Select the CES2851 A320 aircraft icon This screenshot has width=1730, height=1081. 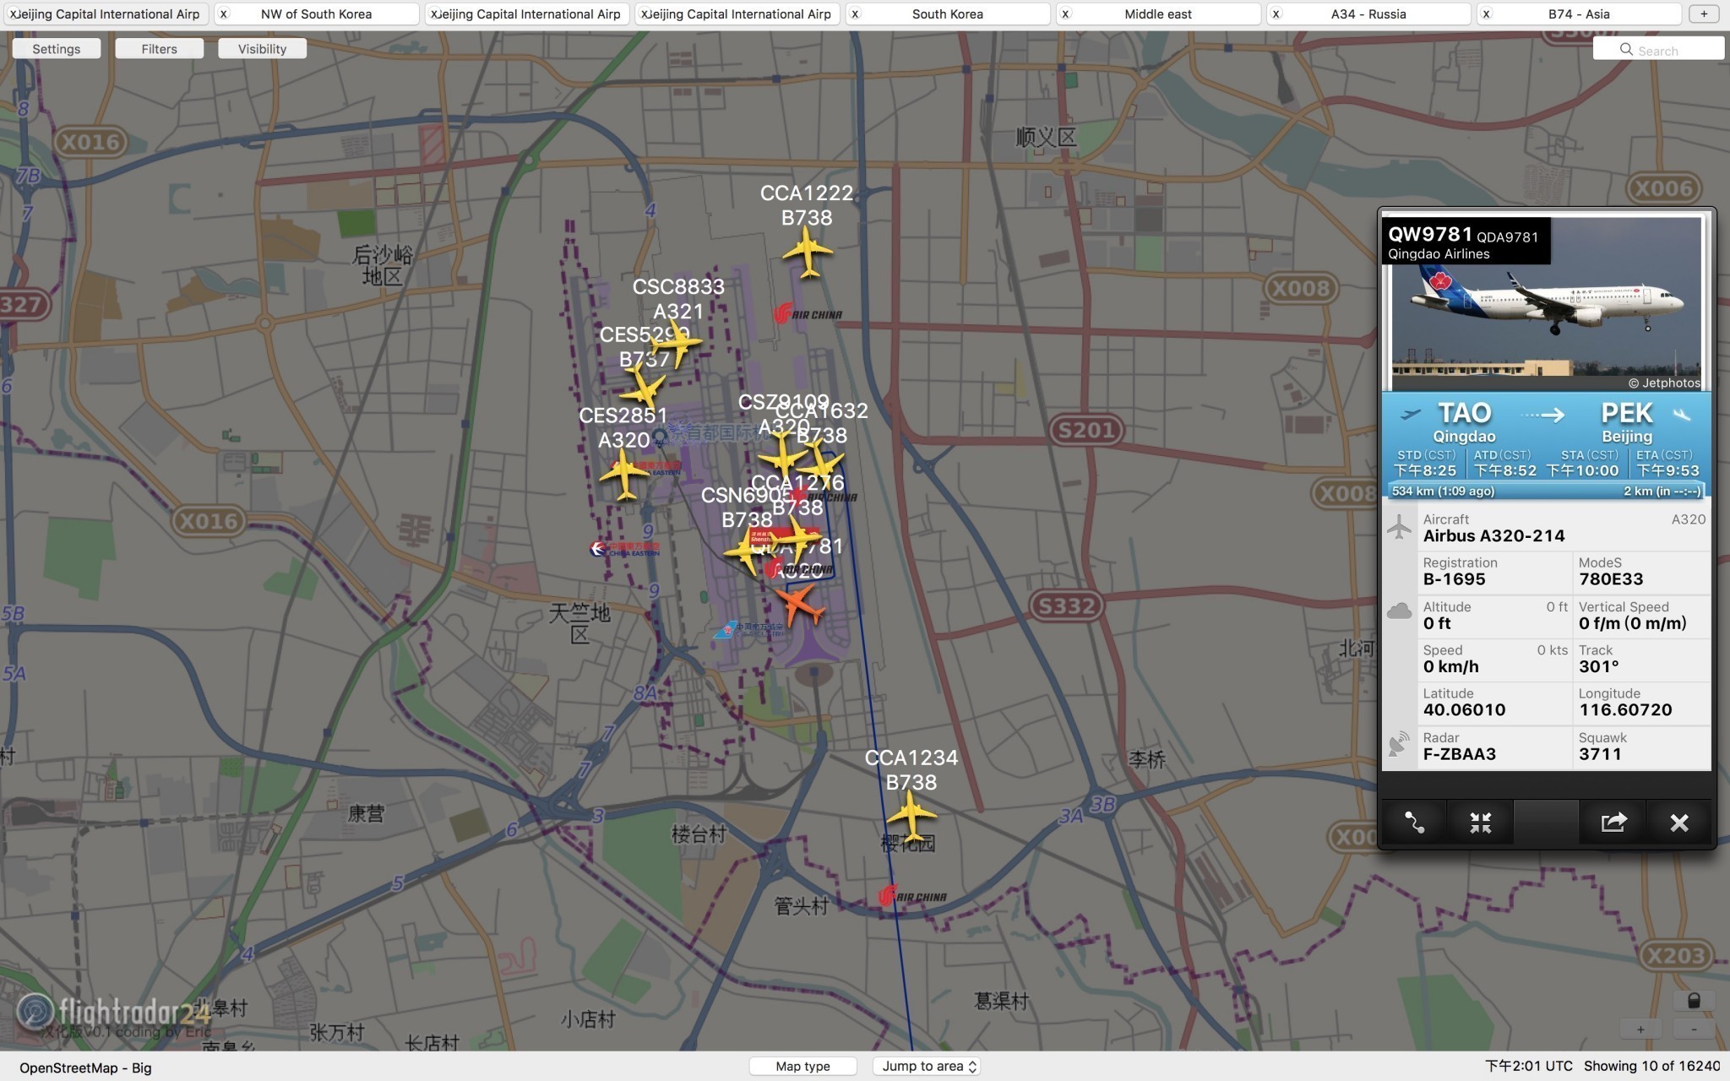pyautogui.click(x=624, y=473)
